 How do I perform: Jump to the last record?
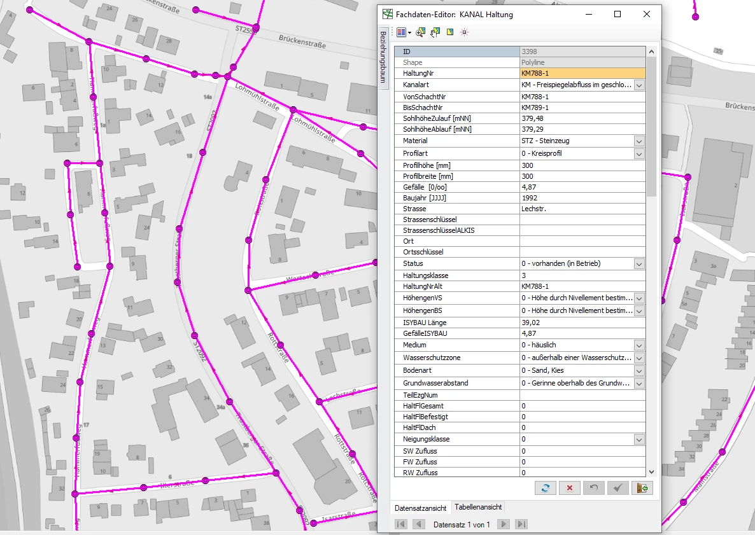(x=521, y=524)
